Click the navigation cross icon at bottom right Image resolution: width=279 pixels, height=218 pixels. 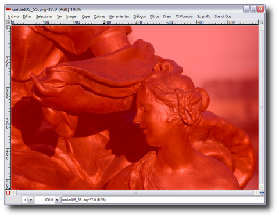[x=262, y=192]
